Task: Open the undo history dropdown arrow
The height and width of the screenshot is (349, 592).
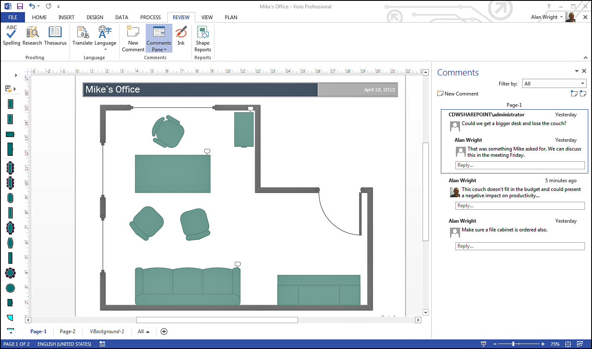Action: tap(39, 7)
